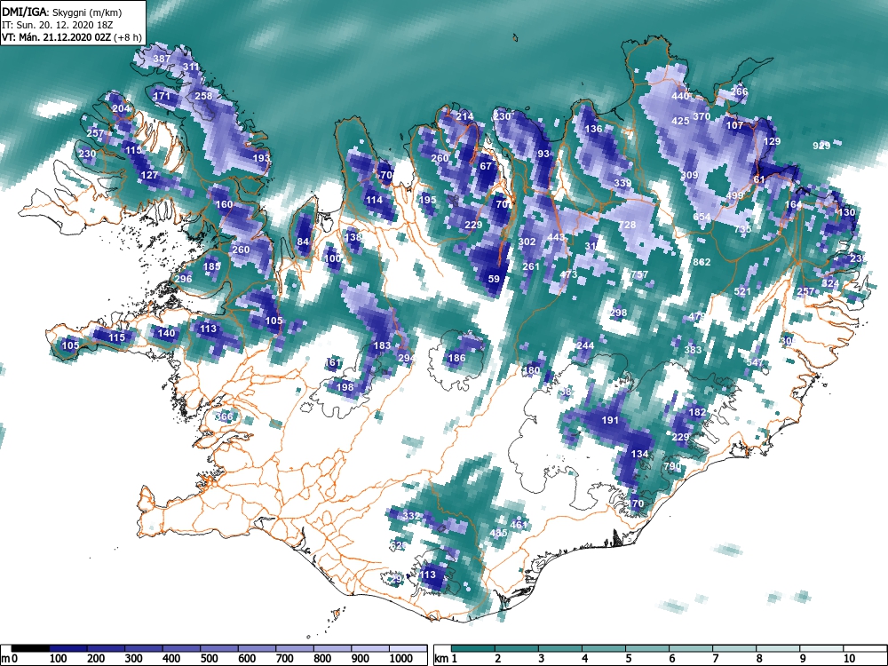The width and height of the screenshot is (888, 666).
Task: Pick the dark navy swatch between 100 and 200
Action: coord(68,648)
